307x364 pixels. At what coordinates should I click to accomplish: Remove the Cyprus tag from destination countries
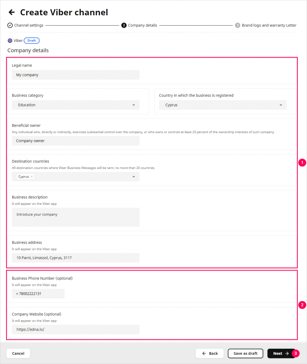point(32,177)
